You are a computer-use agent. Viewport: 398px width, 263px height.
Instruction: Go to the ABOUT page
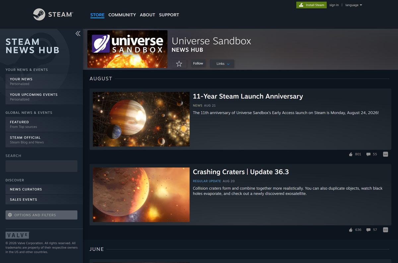(x=148, y=15)
